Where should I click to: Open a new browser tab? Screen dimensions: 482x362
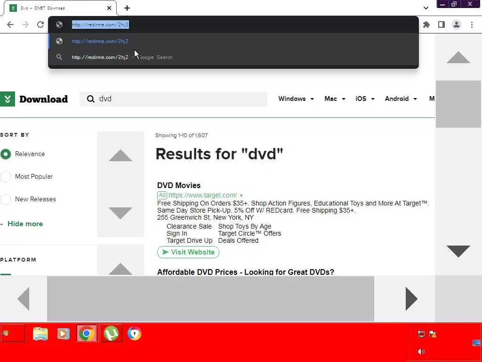(x=127, y=8)
